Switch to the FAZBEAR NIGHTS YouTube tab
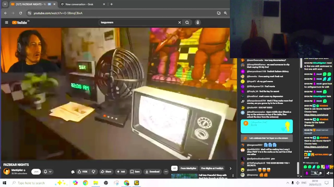Screen dimensions: 334x187 [33, 4]
